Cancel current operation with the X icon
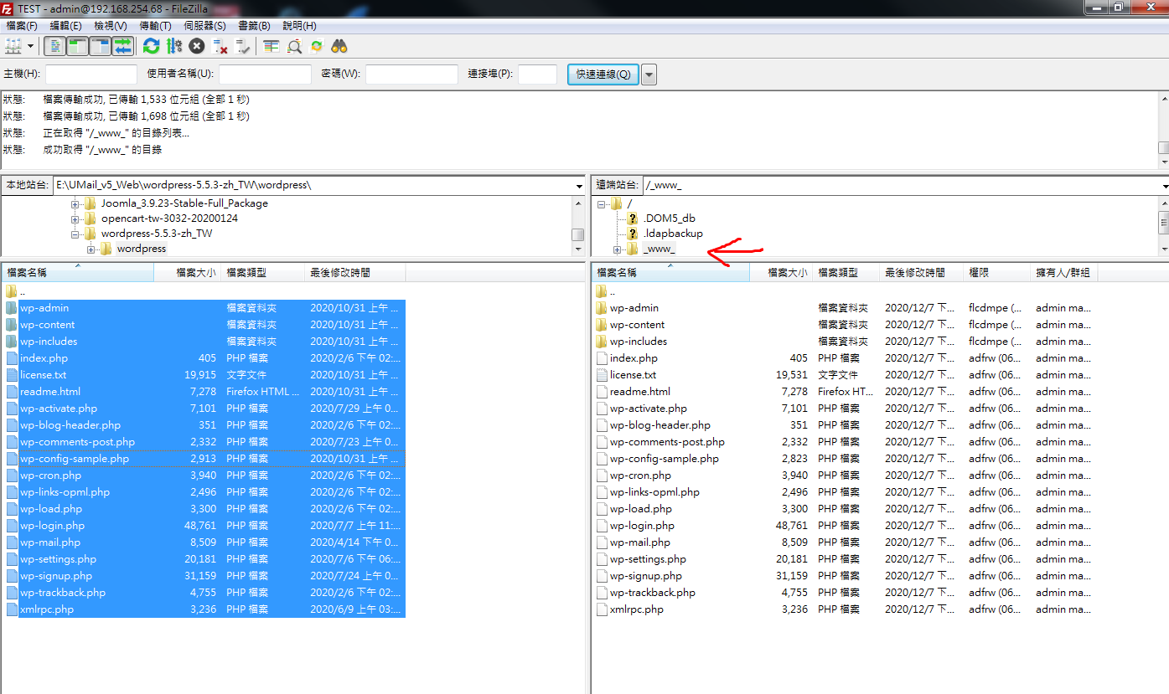Image resolution: width=1169 pixels, height=694 pixels. (197, 46)
